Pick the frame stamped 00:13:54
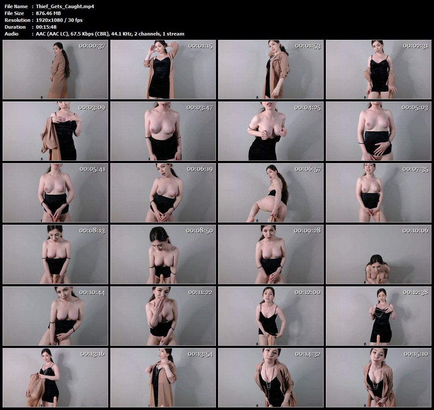The width and height of the screenshot is (434, 410). [163, 377]
